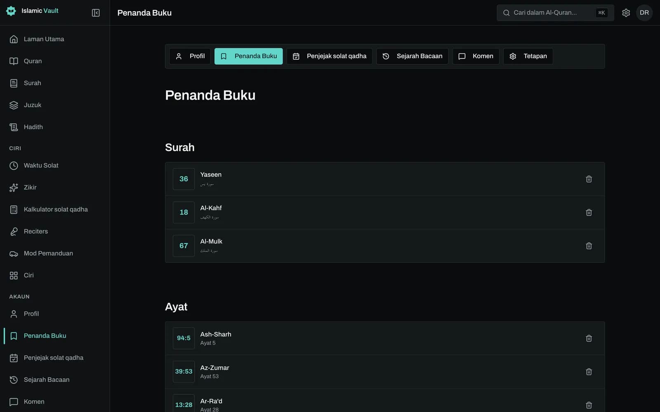Open Az-Zumar ayat 53 bookmark
Viewport: 660px width, 412px height.
(x=385, y=372)
